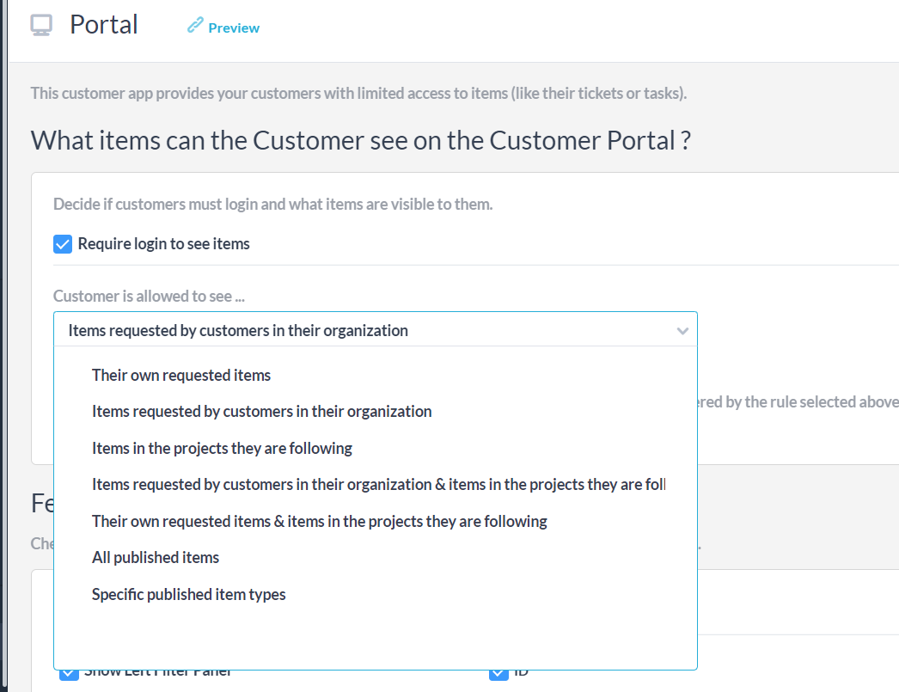Viewport: 899px width, 692px height.
Task: Choose 'Specific published item types' option
Action: click(188, 594)
